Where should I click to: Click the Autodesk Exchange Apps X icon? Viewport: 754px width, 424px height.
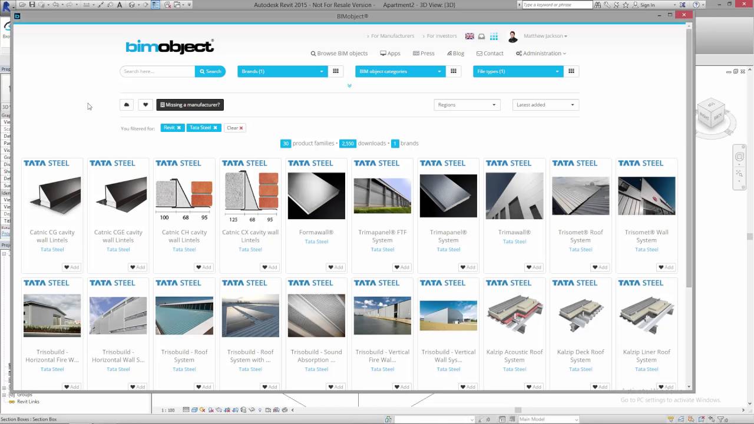click(x=682, y=5)
